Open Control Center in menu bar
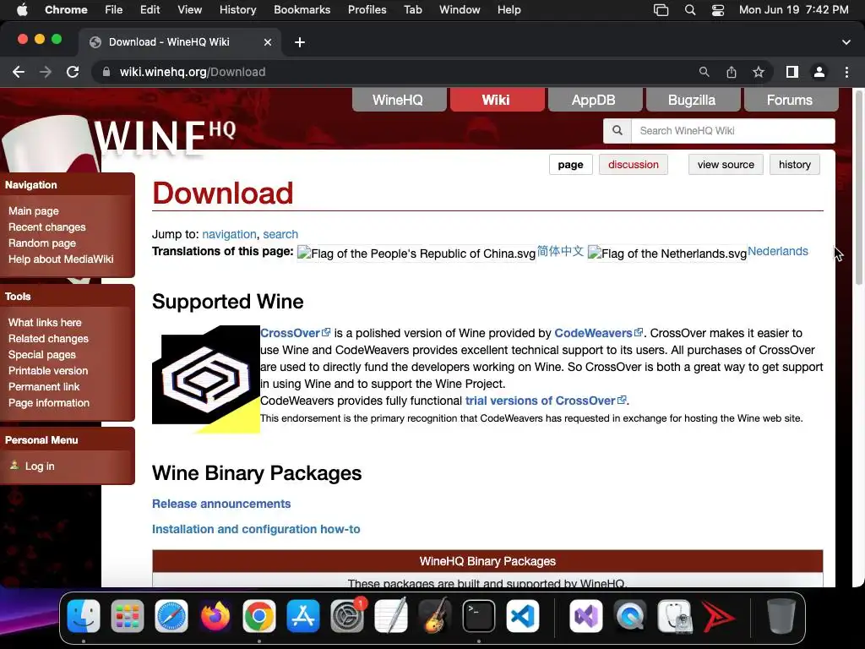The height and width of the screenshot is (649, 865). click(x=718, y=10)
